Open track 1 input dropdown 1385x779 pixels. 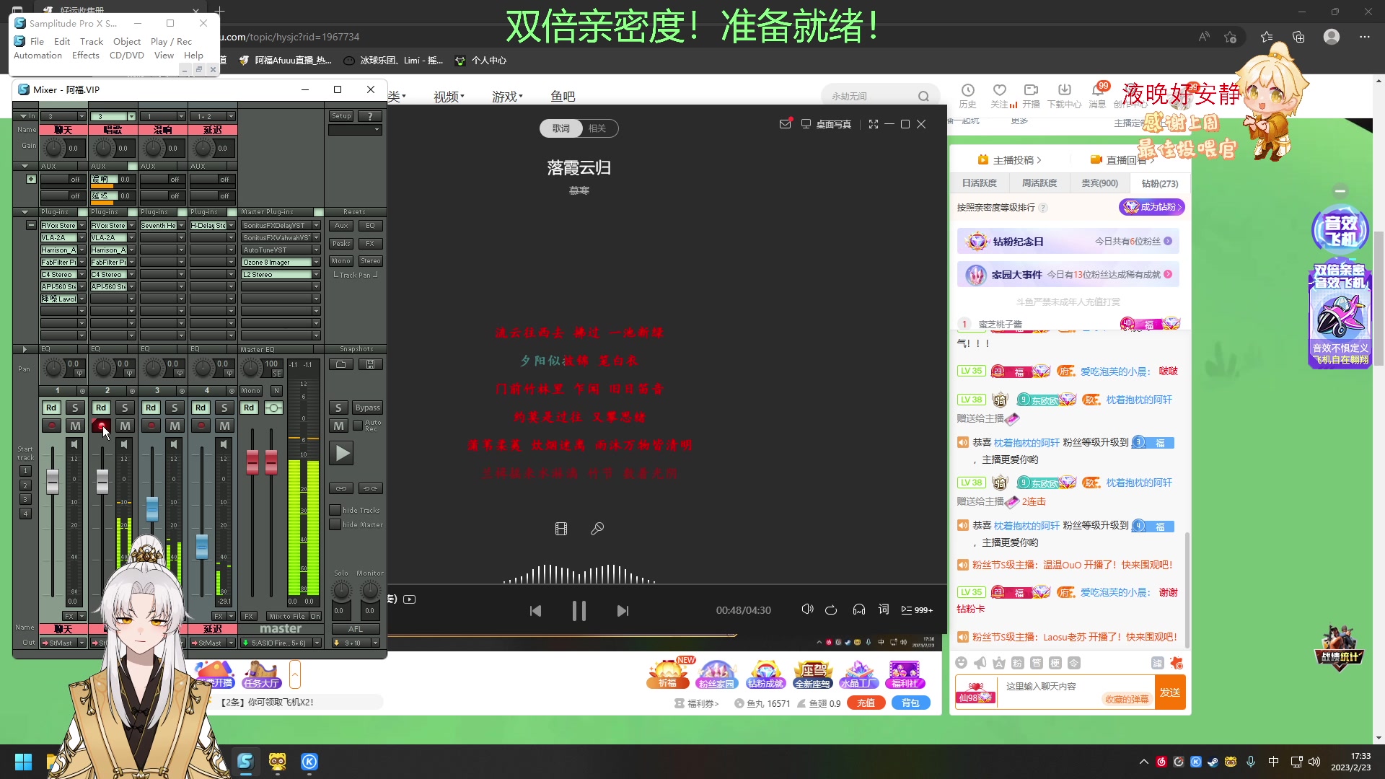pos(82,116)
